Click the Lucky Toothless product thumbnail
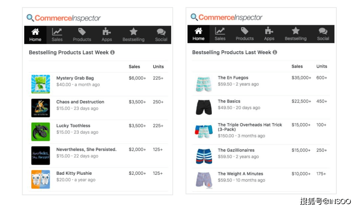This screenshot has height=209, width=359. pos(41,132)
